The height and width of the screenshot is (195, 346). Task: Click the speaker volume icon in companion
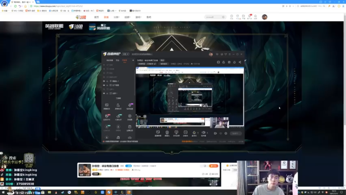point(203,133)
